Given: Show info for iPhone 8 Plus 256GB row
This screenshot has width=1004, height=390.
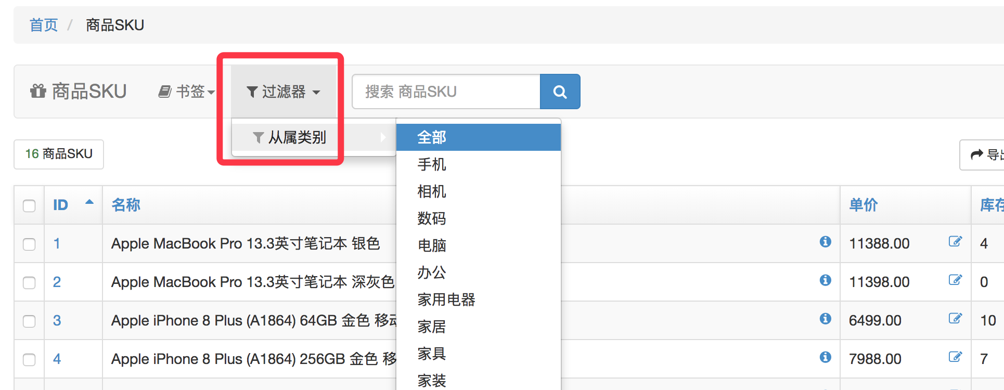Looking at the screenshot, I should pos(825,357).
